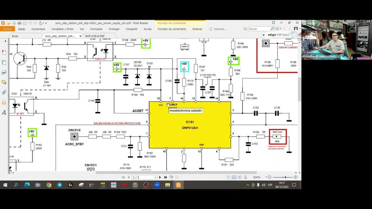
Task: Open the bookmarks panel in left sidebar
Action: coord(4,52)
